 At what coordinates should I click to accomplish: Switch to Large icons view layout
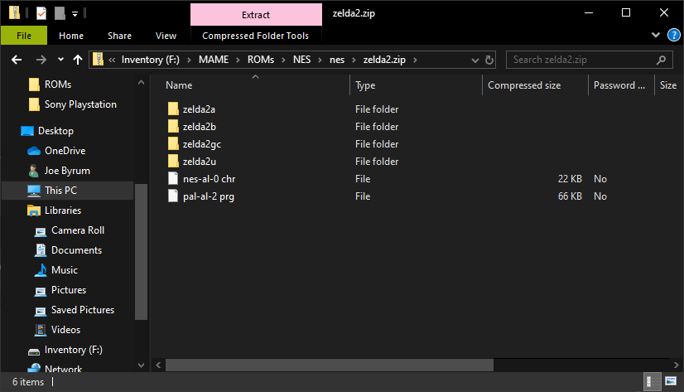pyautogui.click(x=671, y=382)
